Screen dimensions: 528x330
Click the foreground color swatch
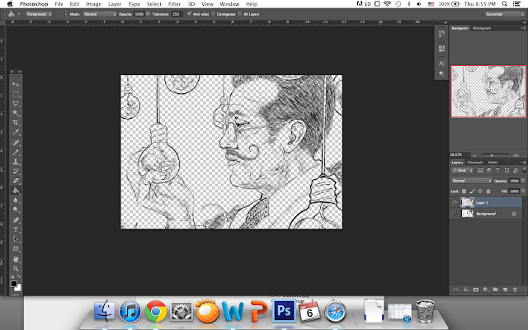[14, 284]
